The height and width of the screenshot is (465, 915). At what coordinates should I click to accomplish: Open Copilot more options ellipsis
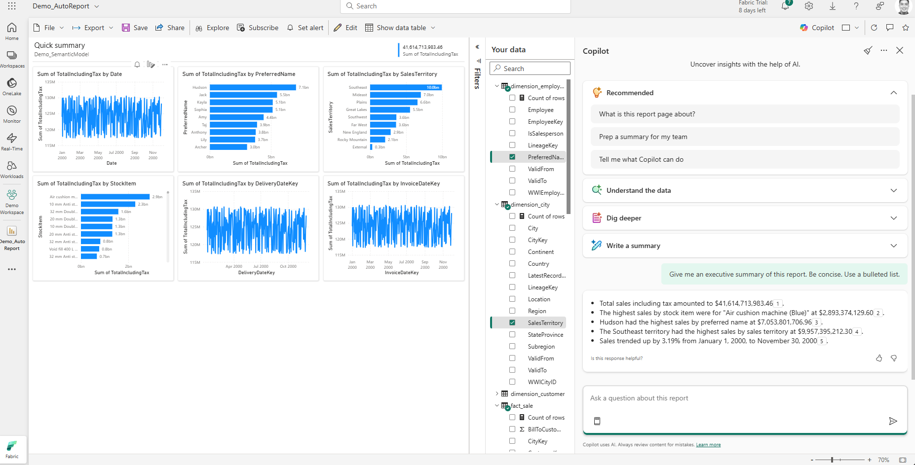click(x=884, y=50)
